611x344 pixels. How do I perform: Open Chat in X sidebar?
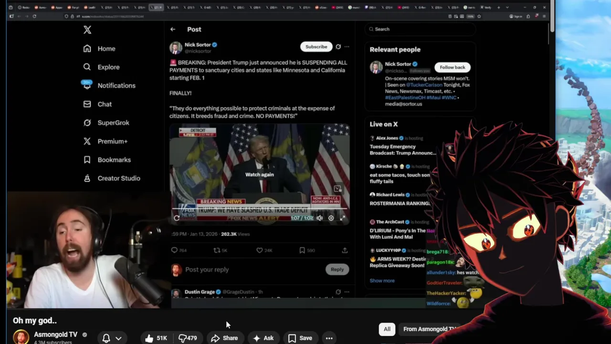pyautogui.click(x=97, y=104)
